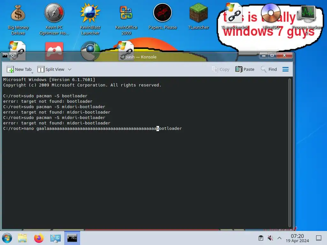The width and height of the screenshot is (327, 245).
Task: Click Konsole vertical scrollbar
Action: (x=289, y=153)
